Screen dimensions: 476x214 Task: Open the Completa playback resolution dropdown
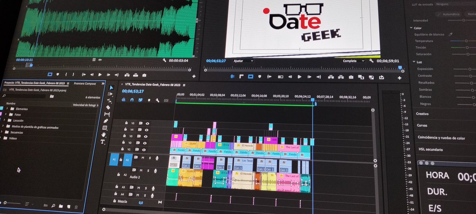point(353,61)
